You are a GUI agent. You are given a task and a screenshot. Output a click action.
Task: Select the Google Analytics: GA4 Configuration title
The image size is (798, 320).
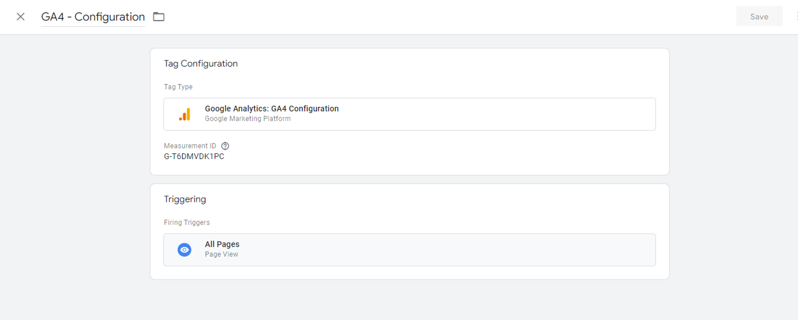[x=272, y=109]
